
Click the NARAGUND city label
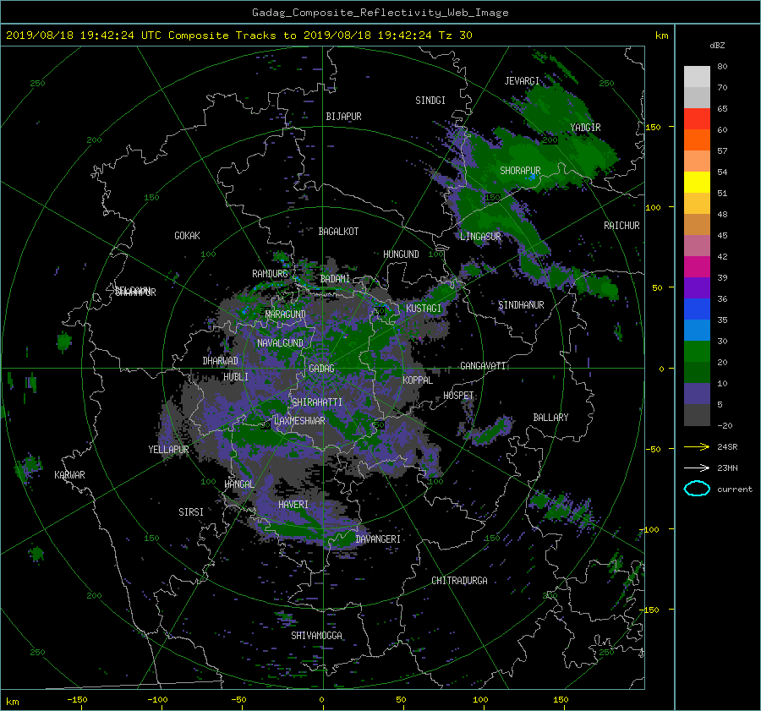[x=286, y=314]
